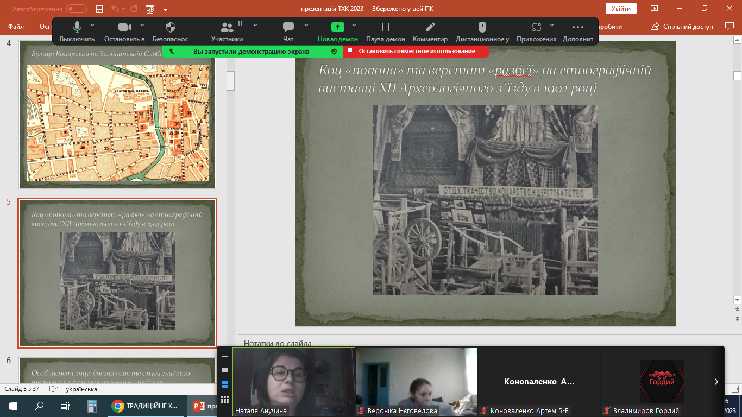The width and height of the screenshot is (742, 417).
Task: Expand video settings arrow
Action: pyautogui.click(x=142, y=25)
